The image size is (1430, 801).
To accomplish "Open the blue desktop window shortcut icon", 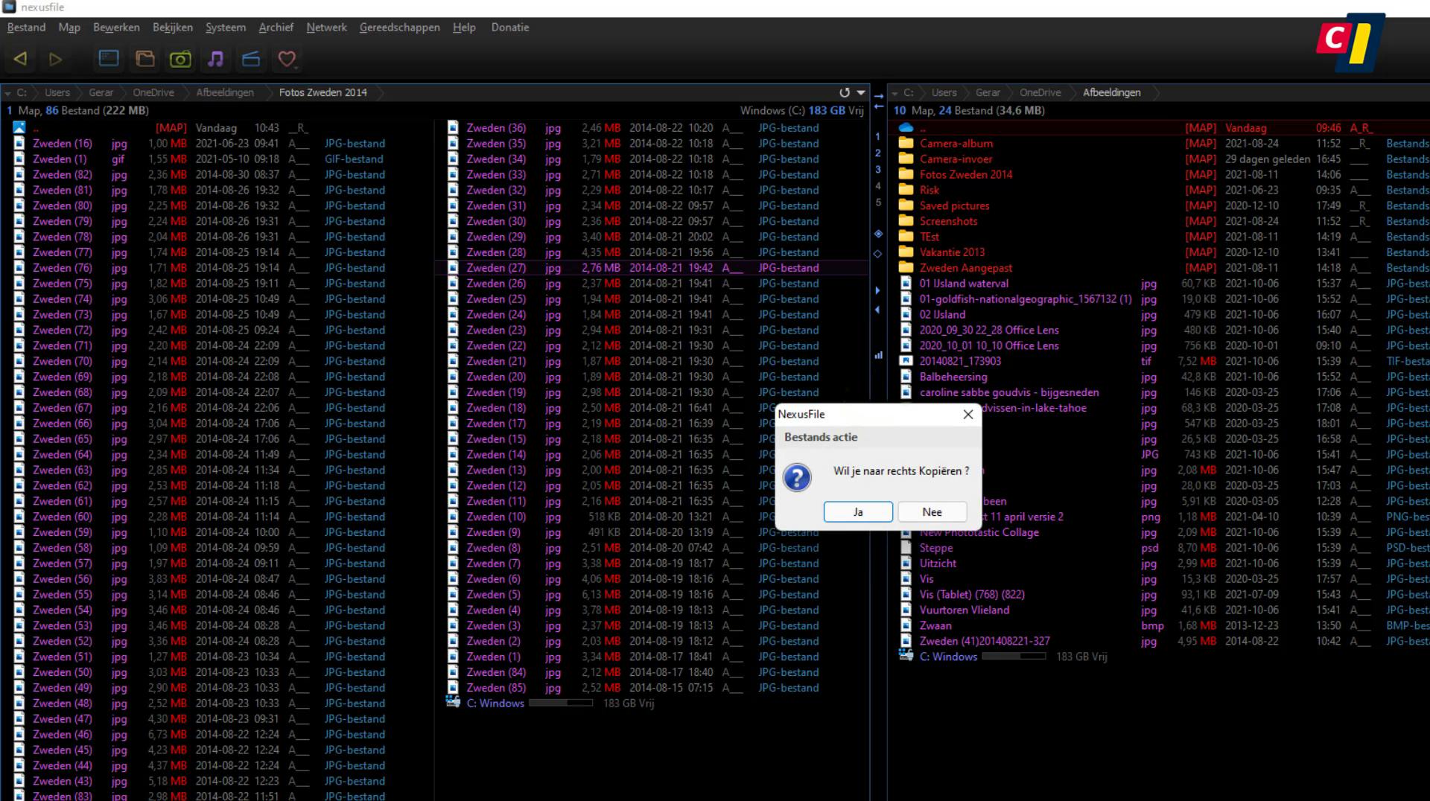I will 109,59.
